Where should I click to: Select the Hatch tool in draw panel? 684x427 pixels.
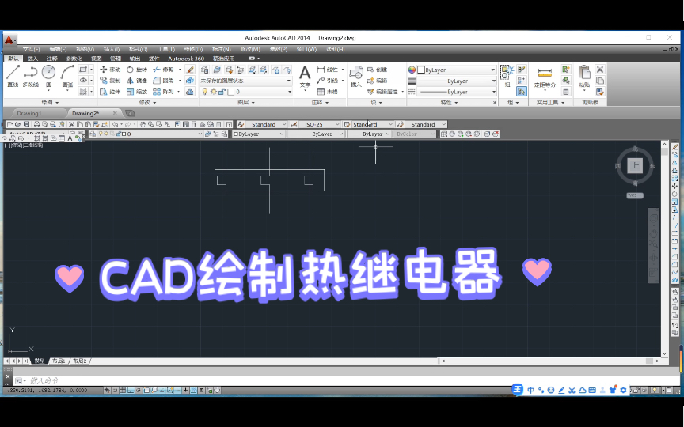pos(83,92)
